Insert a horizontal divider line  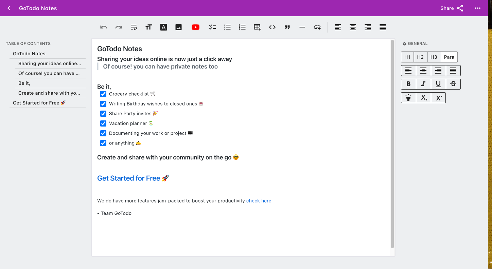302,27
